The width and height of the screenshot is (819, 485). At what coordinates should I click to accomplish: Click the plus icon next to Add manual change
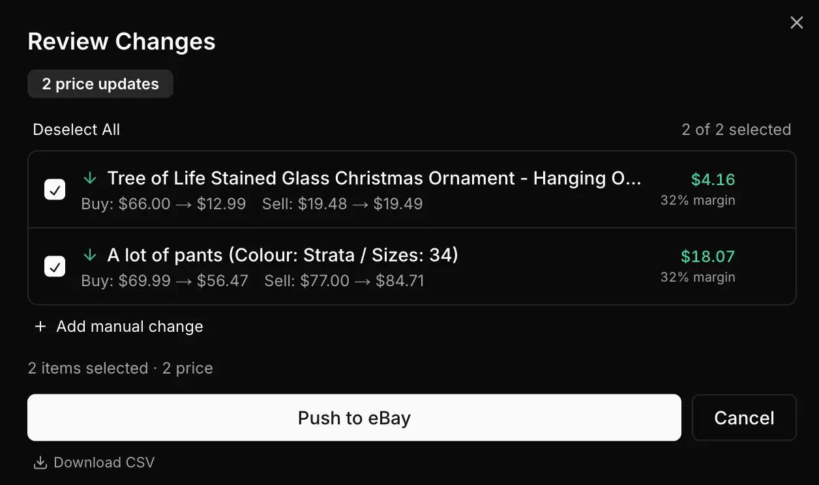(x=40, y=326)
